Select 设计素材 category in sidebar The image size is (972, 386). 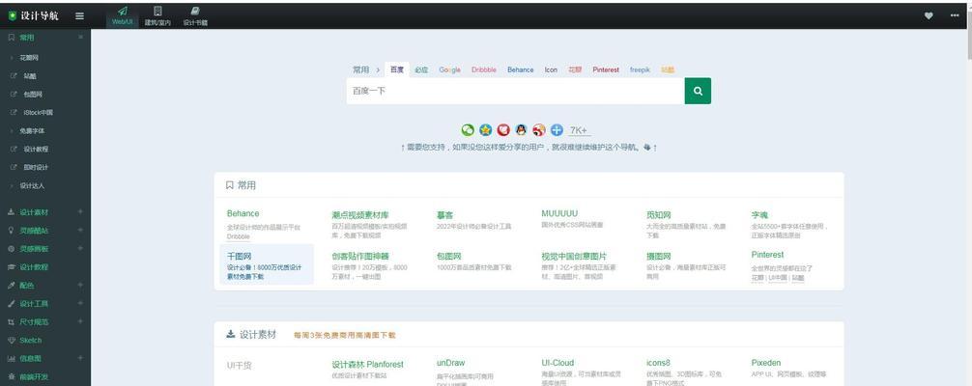pyautogui.click(x=34, y=212)
